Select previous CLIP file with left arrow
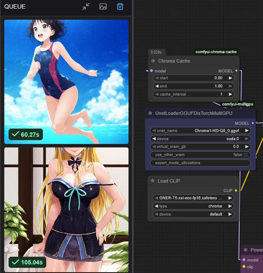 [x=156, y=198]
